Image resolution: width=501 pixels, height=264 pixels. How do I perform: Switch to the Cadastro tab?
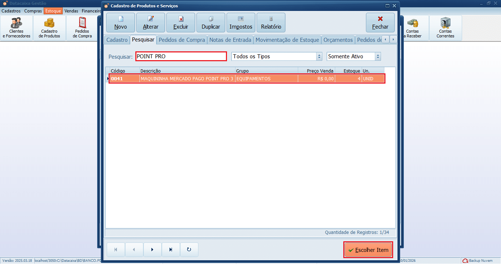point(117,40)
